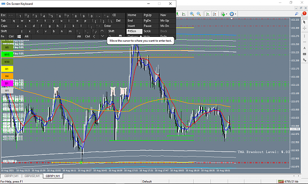Switch timeframe with the gray W1 button
Image resolution: width=308 pixels, height=184 pixels.
pyautogui.click(x=7, y=91)
